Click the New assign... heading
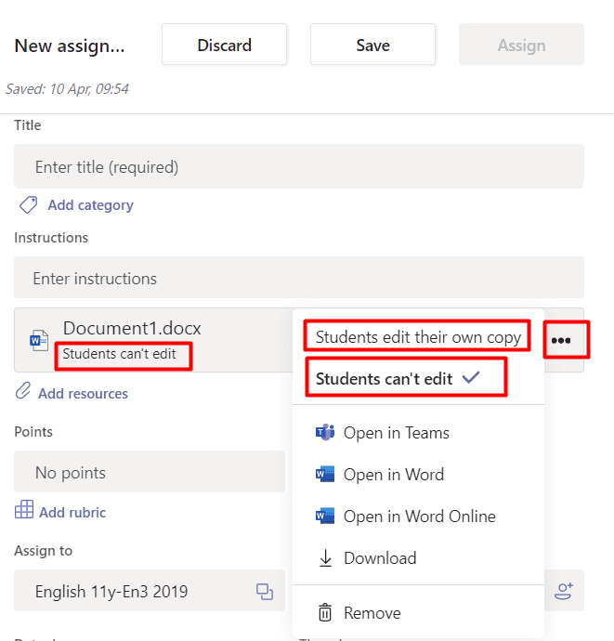 [x=70, y=46]
